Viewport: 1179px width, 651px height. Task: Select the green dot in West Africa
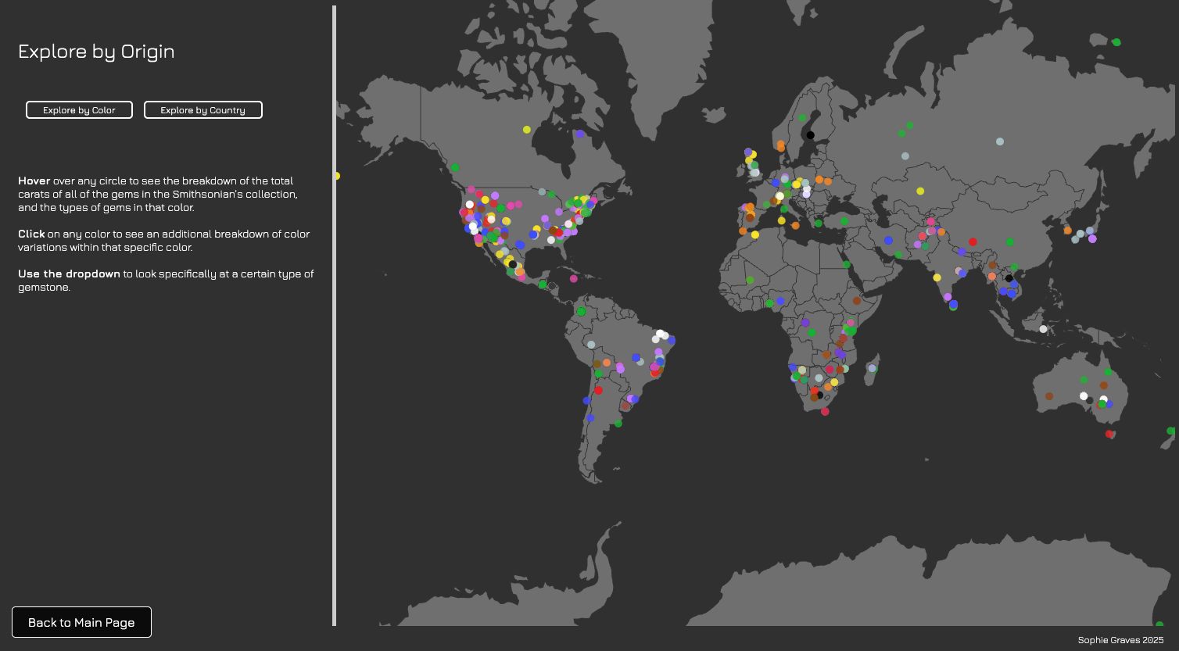(750, 280)
